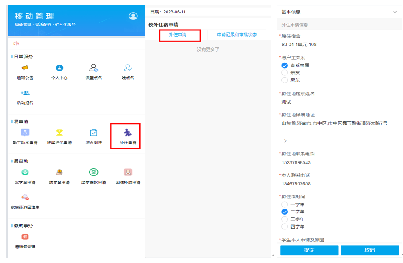Click the 取消 cancel button
Viewport: 403px width, 263px height.
(x=369, y=250)
